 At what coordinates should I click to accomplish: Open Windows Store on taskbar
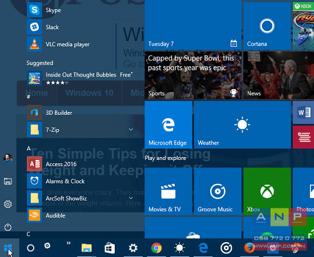click(x=110, y=248)
